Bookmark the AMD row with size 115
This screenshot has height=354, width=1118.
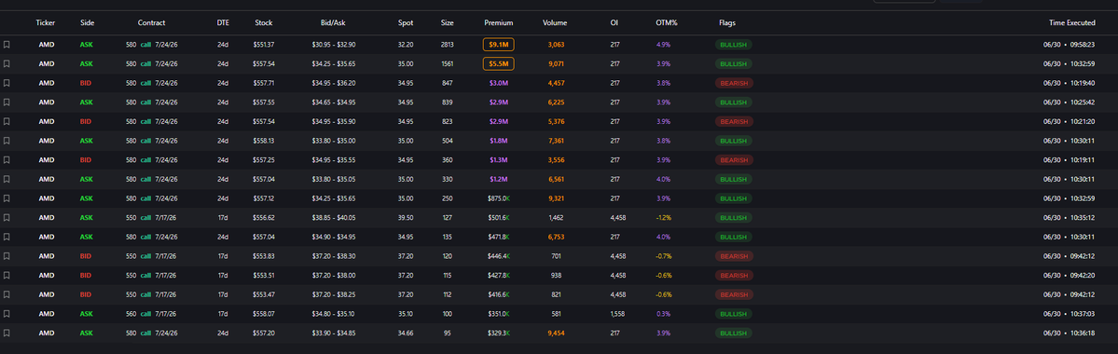[x=6, y=275]
